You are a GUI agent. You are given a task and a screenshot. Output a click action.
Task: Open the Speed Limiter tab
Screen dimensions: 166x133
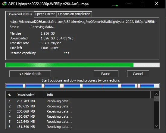click(45, 14)
